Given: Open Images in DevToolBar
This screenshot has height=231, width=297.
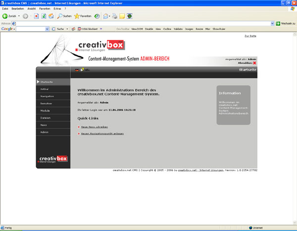Looking at the screenshot, I should pos(189,29).
